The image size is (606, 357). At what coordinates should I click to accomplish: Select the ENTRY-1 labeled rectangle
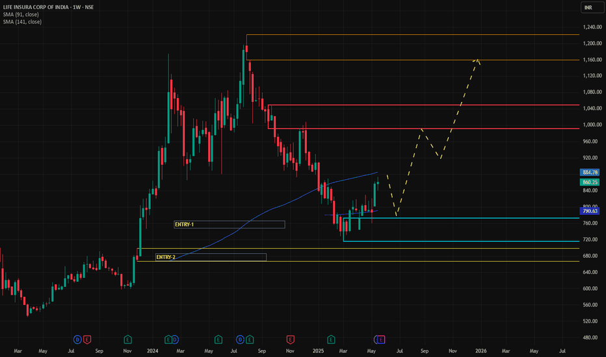[x=229, y=225]
